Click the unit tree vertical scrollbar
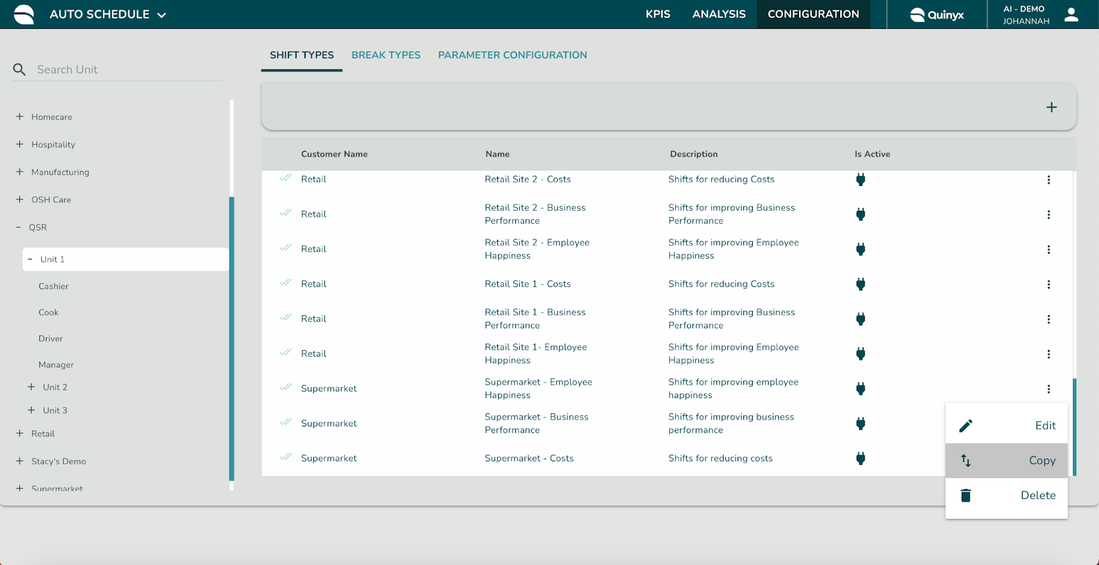This screenshot has width=1099, height=565. (x=231, y=338)
